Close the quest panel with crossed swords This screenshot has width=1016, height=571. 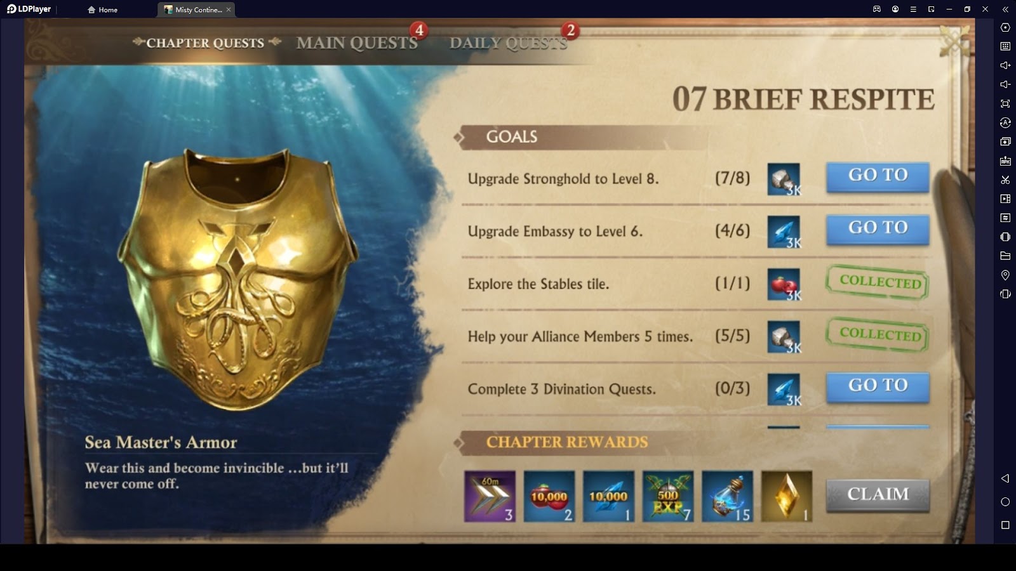(x=954, y=41)
